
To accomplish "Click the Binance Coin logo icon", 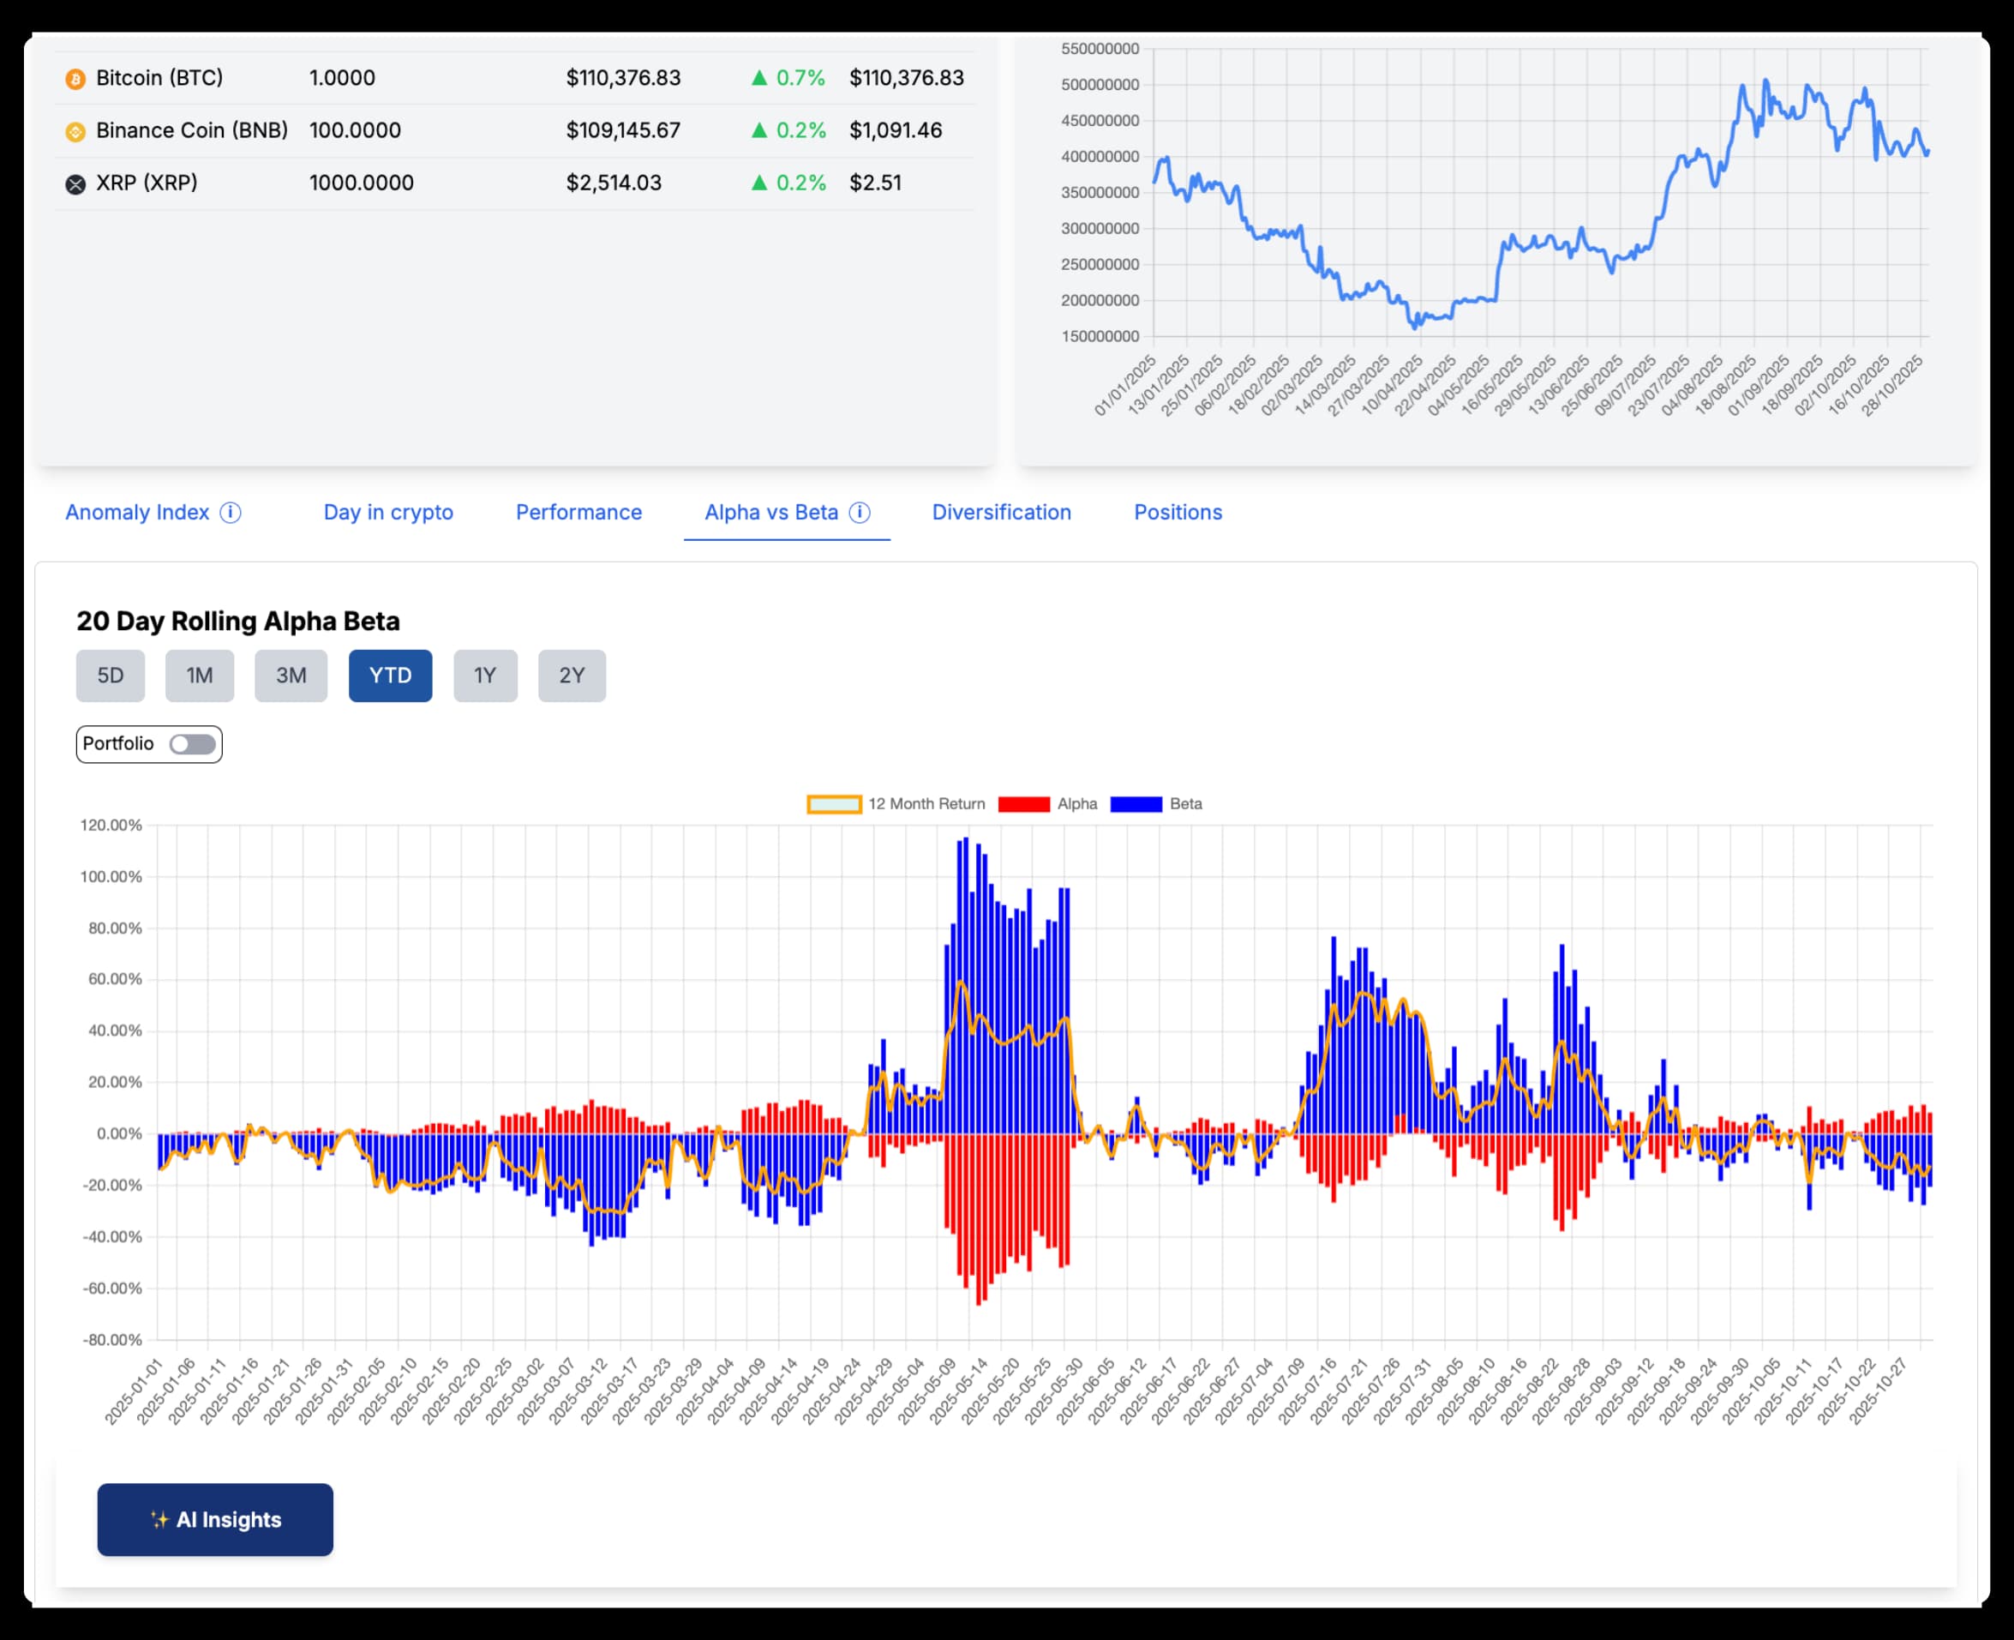I will [x=75, y=131].
